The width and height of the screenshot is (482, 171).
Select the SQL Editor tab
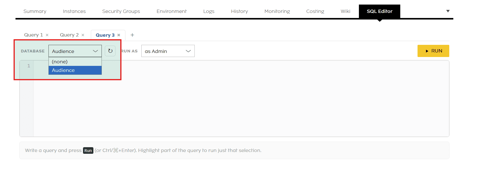tap(379, 11)
